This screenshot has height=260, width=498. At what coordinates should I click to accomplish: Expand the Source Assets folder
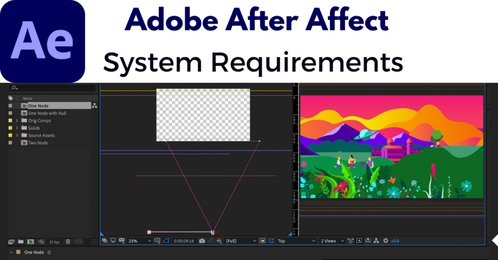click(17, 135)
